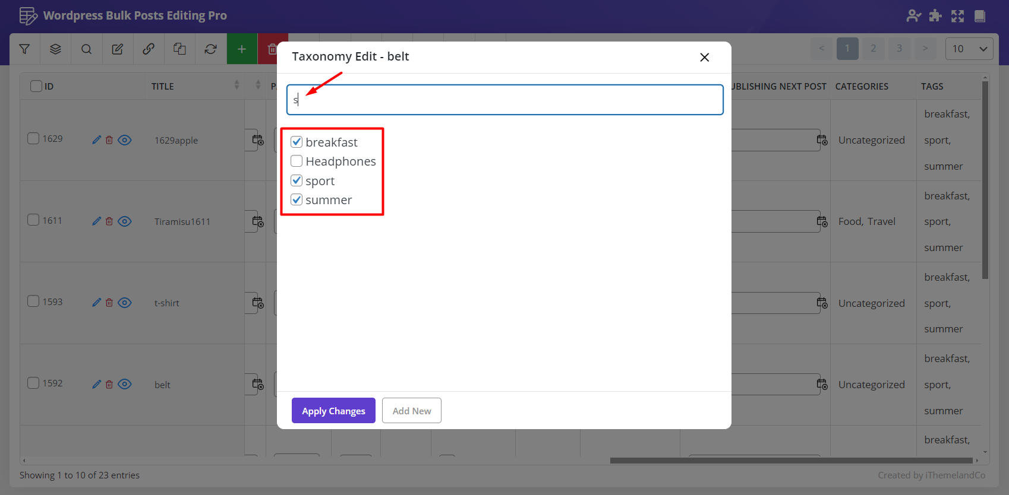The width and height of the screenshot is (1009, 495).
Task: Go to pagination page 3
Action: 899,49
